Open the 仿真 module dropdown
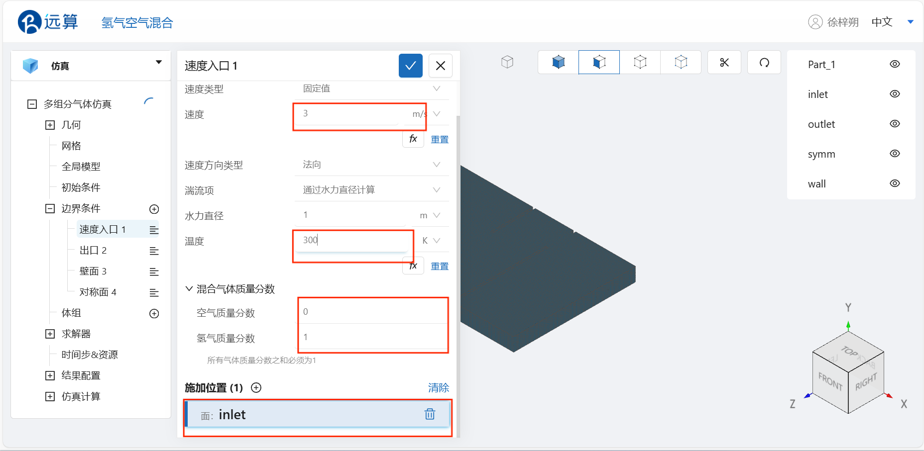 click(x=159, y=63)
